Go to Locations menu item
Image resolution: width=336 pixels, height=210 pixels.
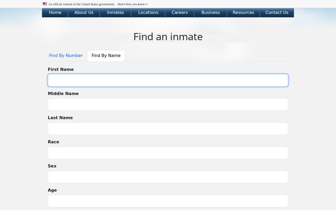click(x=148, y=13)
